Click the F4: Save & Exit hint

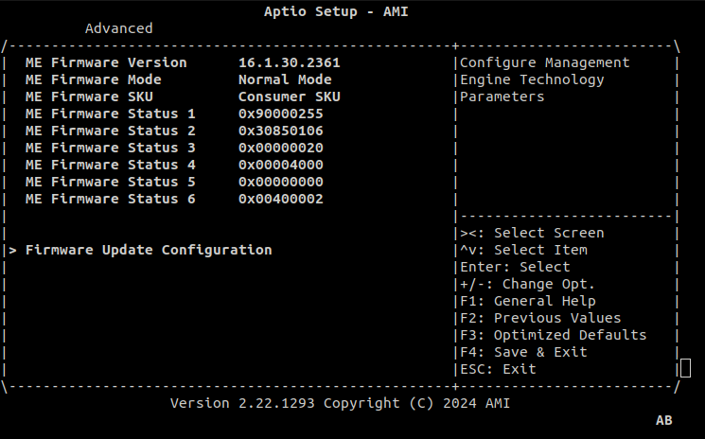(x=523, y=352)
